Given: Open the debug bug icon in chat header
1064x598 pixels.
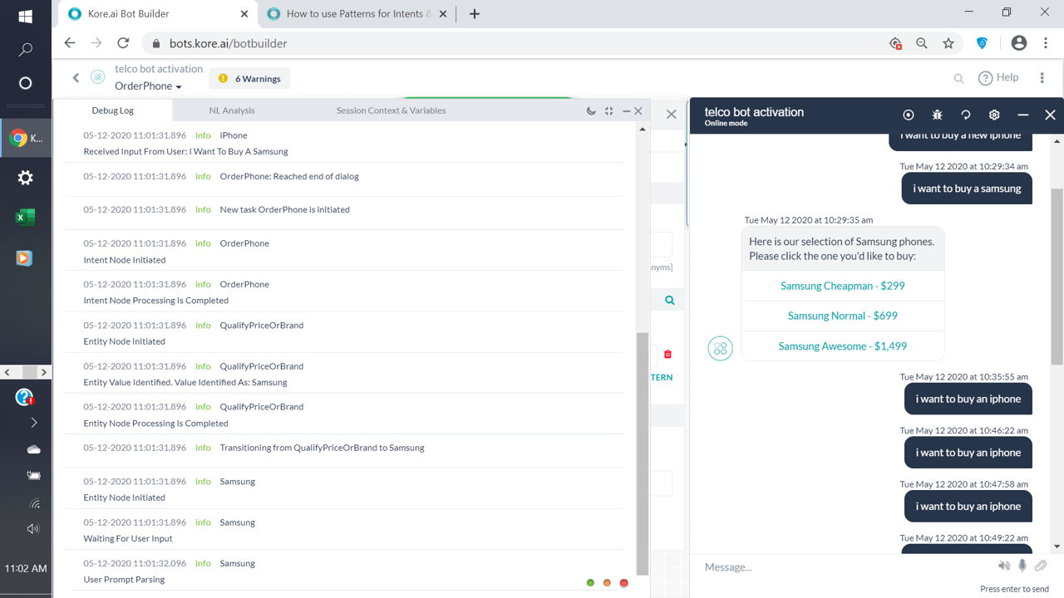Looking at the screenshot, I should pyautogui.click(x=937, y=115).
